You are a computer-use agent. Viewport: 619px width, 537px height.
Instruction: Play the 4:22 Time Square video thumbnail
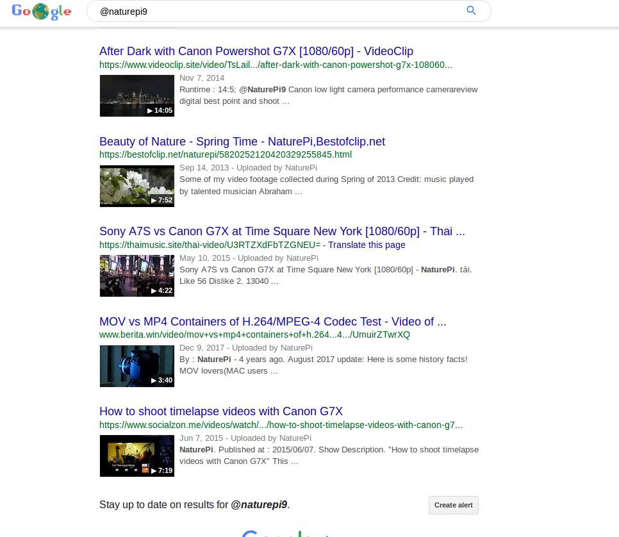137,276
